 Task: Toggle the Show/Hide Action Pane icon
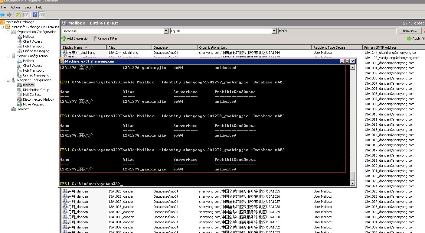tap(42, 15)
